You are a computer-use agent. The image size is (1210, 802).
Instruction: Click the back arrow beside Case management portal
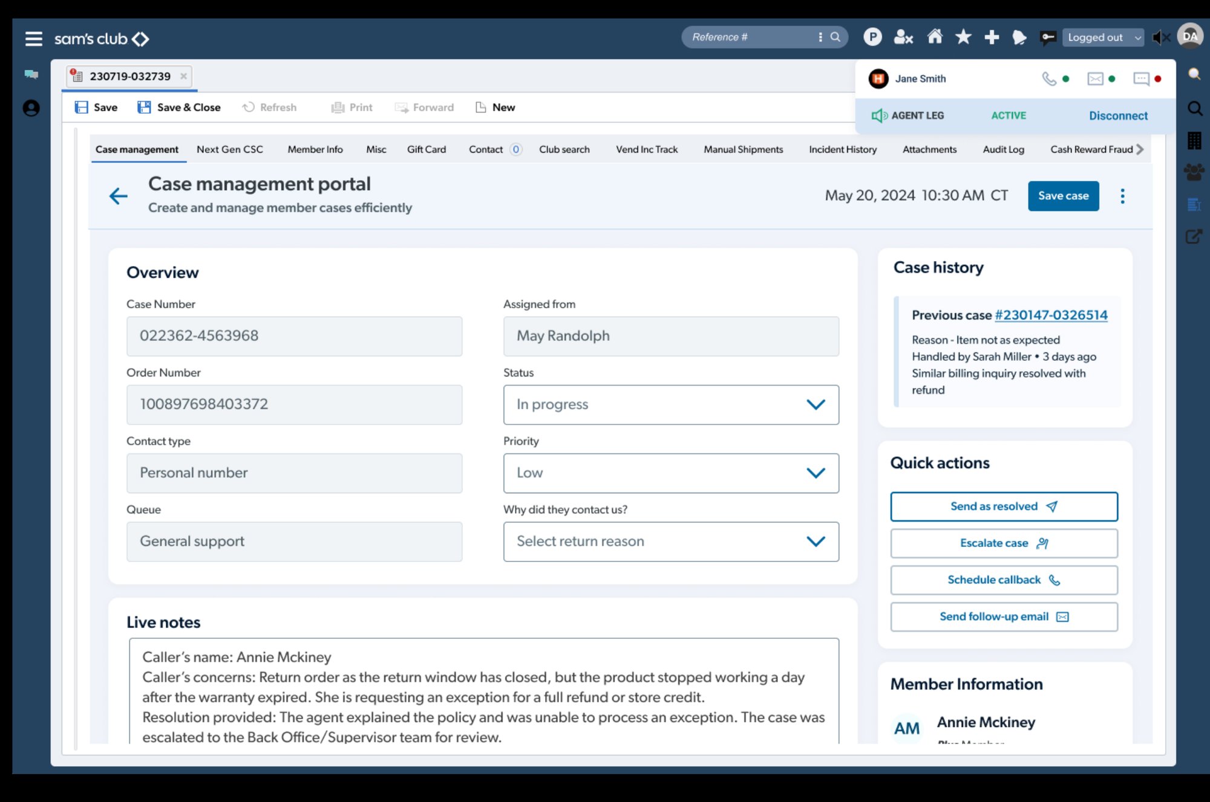click(118, 196)
